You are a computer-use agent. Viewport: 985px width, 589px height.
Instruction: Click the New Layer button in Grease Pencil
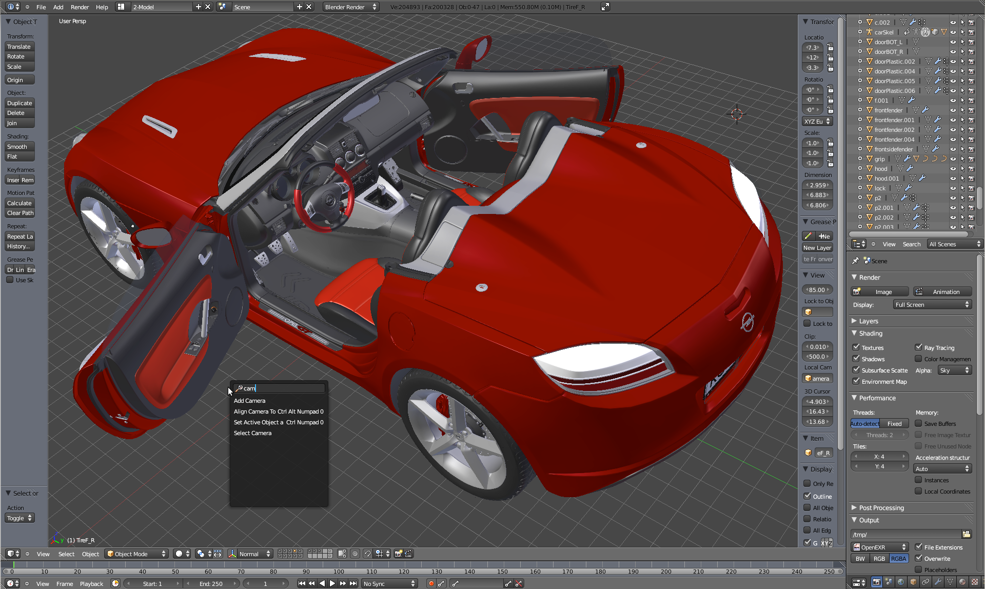tap(818, 248)
